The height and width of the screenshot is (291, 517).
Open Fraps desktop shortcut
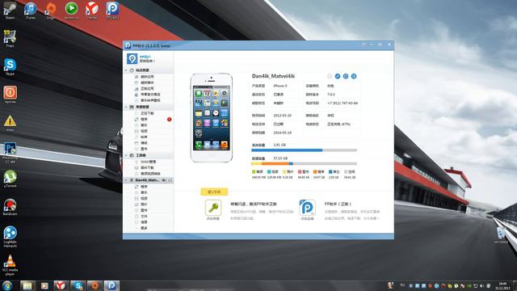(x=10, y=38)
